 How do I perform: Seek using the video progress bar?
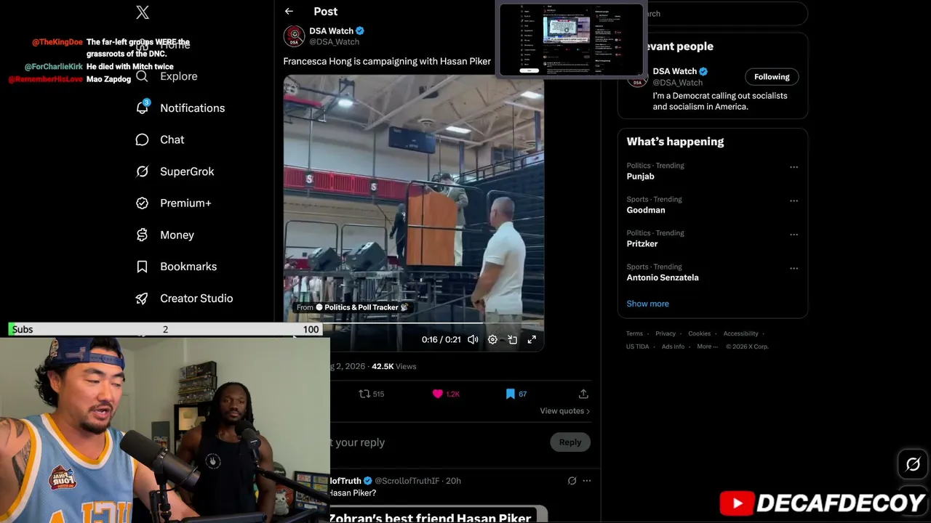point(413,323)
